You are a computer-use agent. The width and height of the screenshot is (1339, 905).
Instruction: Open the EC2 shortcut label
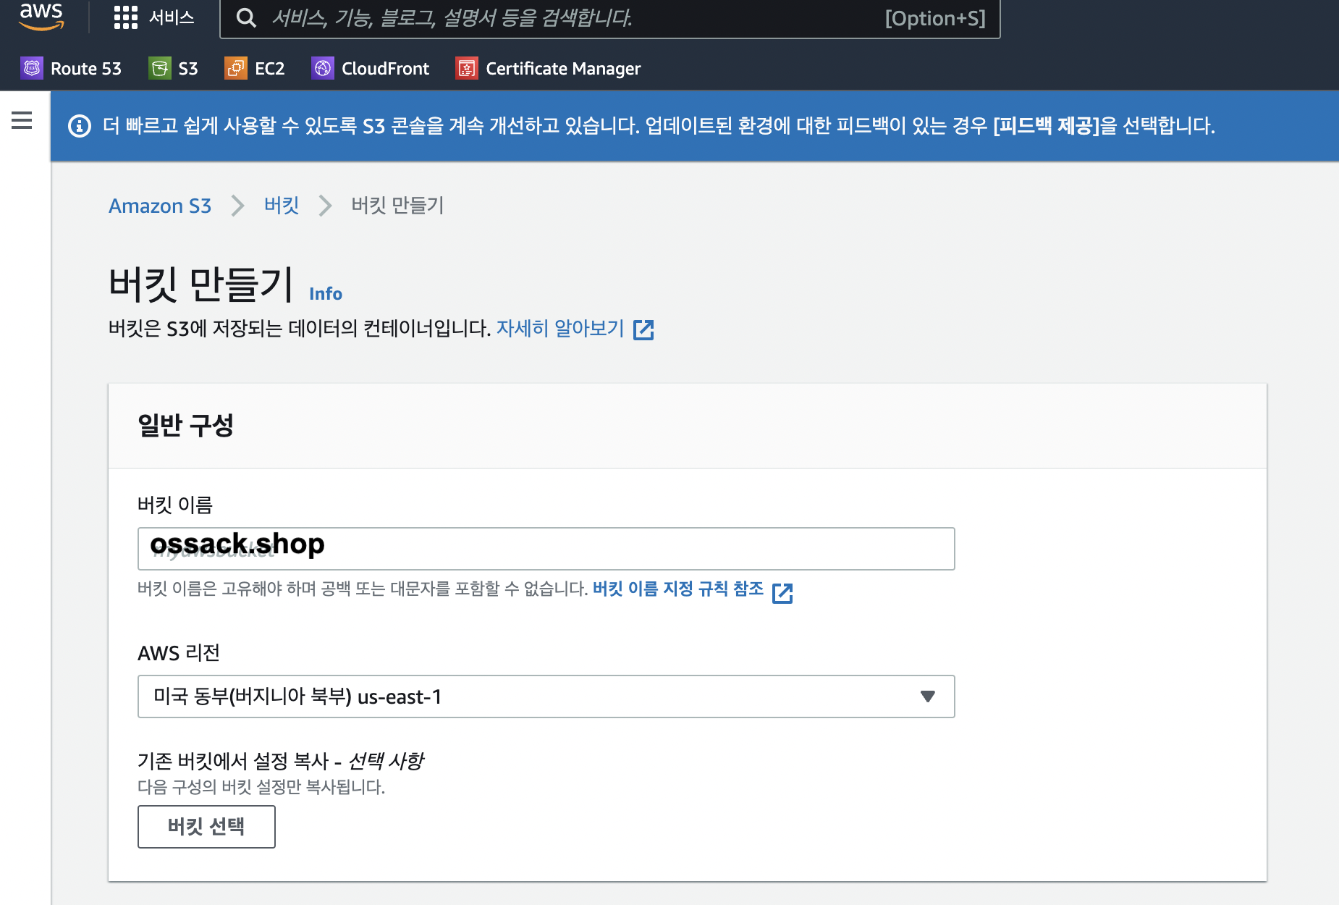tap(270, 69)
